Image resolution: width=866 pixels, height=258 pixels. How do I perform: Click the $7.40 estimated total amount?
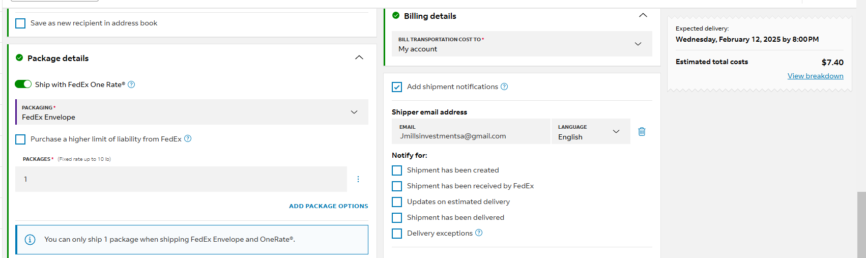832,62
